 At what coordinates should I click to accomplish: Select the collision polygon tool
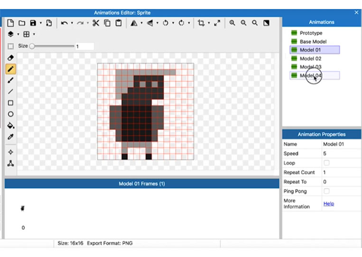10,163
